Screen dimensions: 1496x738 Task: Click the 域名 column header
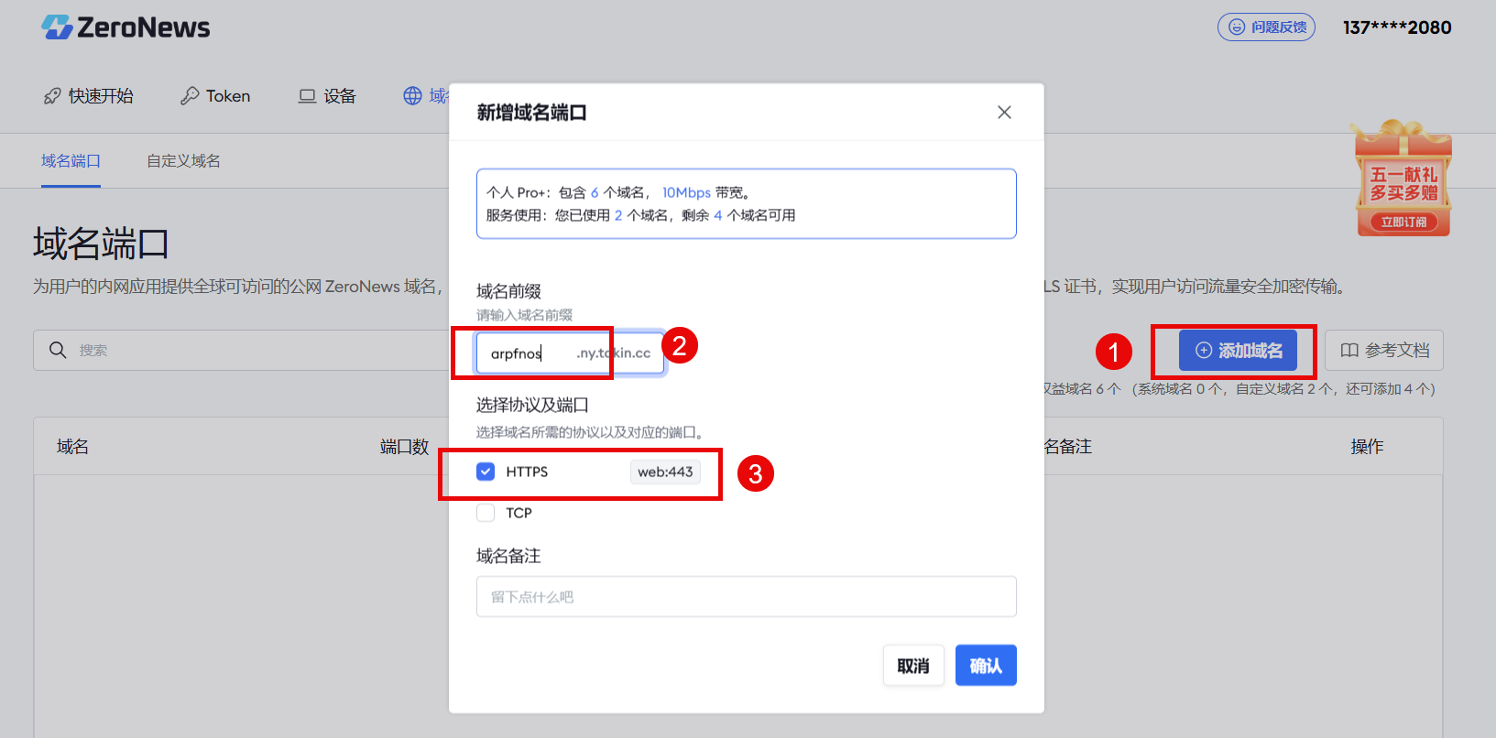pyautogui.click(x=72, y=447)
